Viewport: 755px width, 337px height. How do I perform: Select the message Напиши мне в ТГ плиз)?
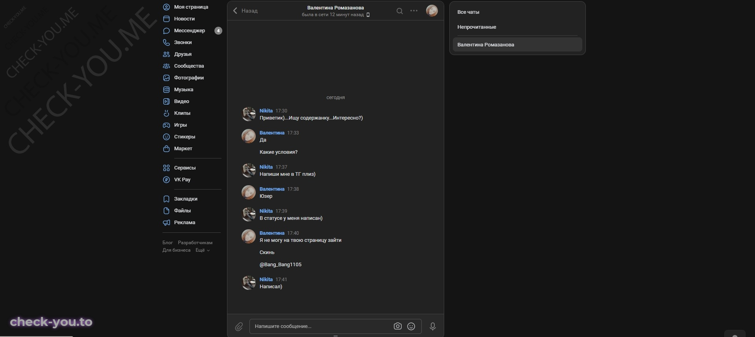[288, 174]
